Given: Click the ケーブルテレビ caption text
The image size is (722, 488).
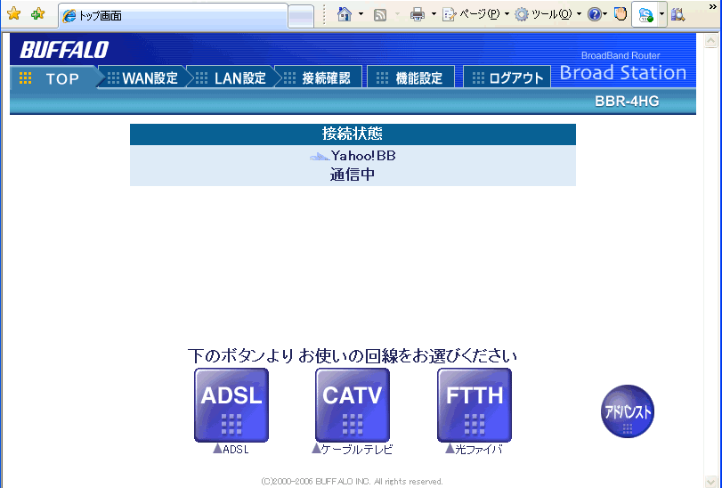Looking at the screenshot, I should pos(357,449).
